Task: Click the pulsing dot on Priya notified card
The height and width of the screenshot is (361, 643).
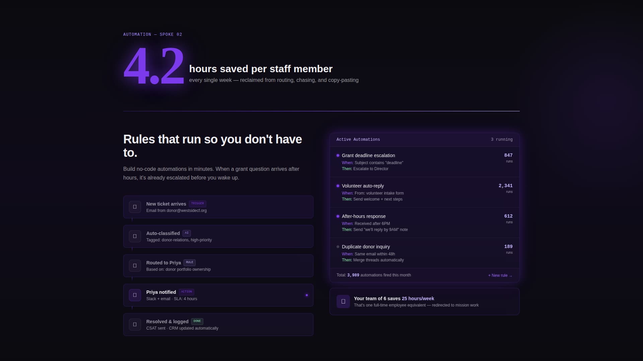Action: pos(306,295)
